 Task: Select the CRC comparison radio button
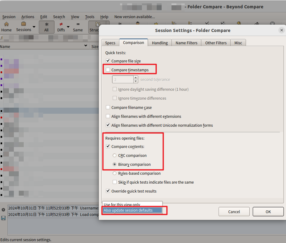[115, 155]
